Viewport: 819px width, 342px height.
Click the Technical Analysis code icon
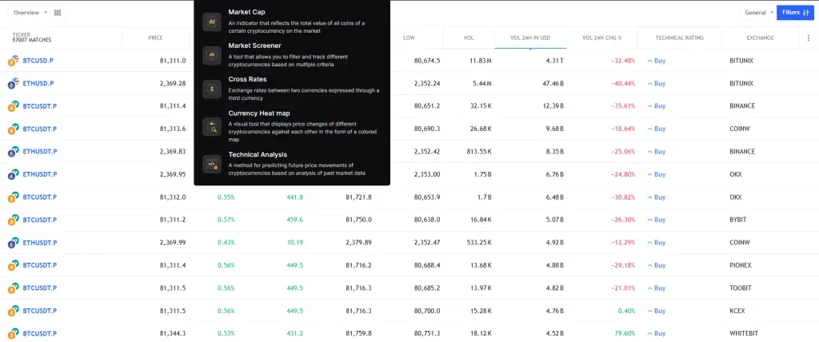coord(212,165)
